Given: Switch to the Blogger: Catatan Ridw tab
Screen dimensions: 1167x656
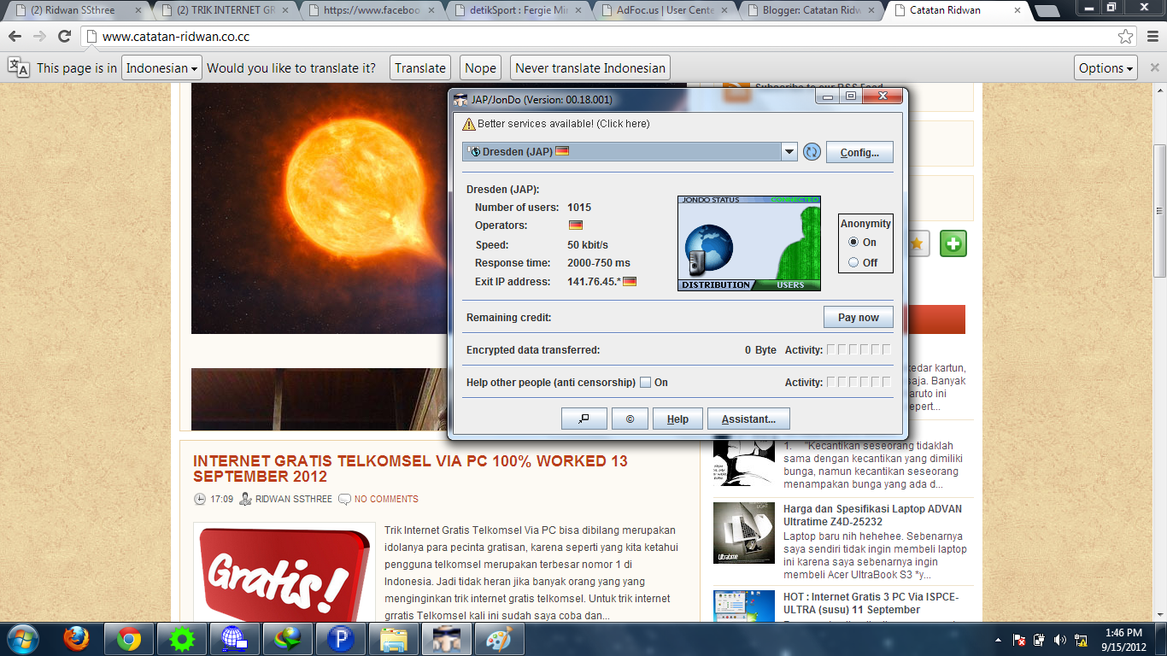Looking at the screenshot, I should (x=810, y=11).
